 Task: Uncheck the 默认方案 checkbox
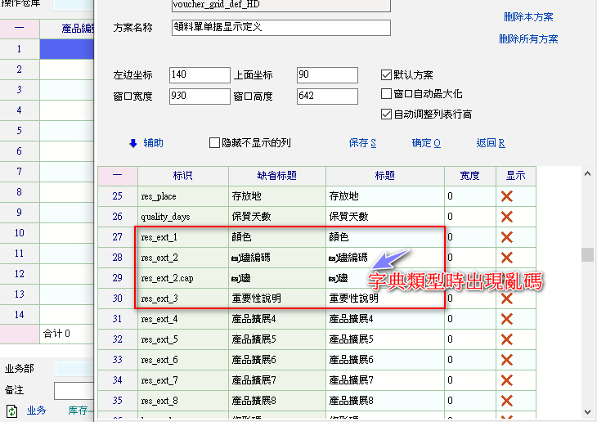tap(387, 75)
